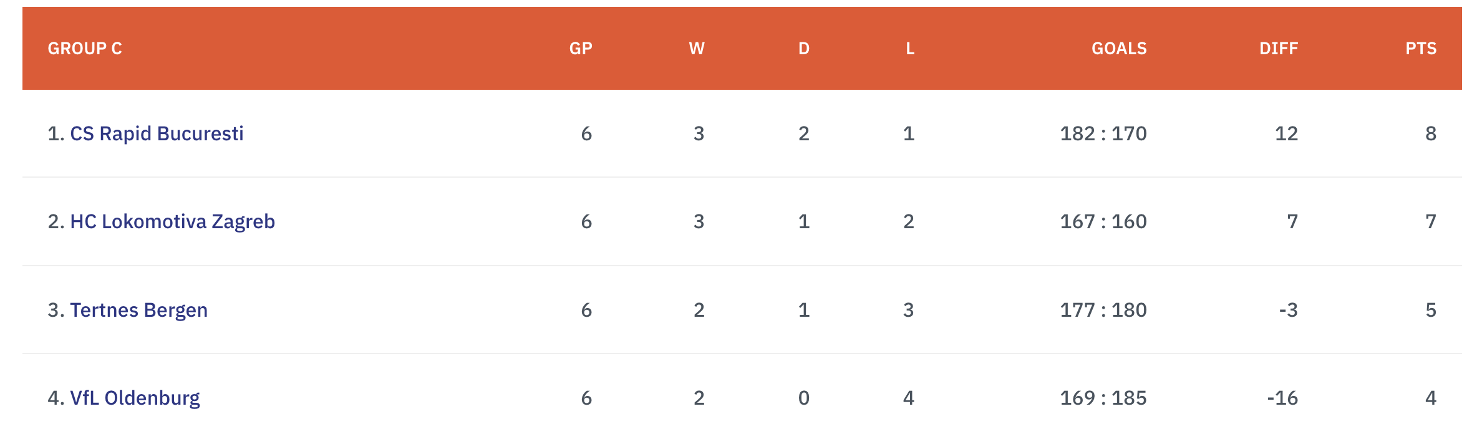Screen dimensions: 1482x434
Task: Select the VfL Oldenburg team link
Action: pos(135,398)
